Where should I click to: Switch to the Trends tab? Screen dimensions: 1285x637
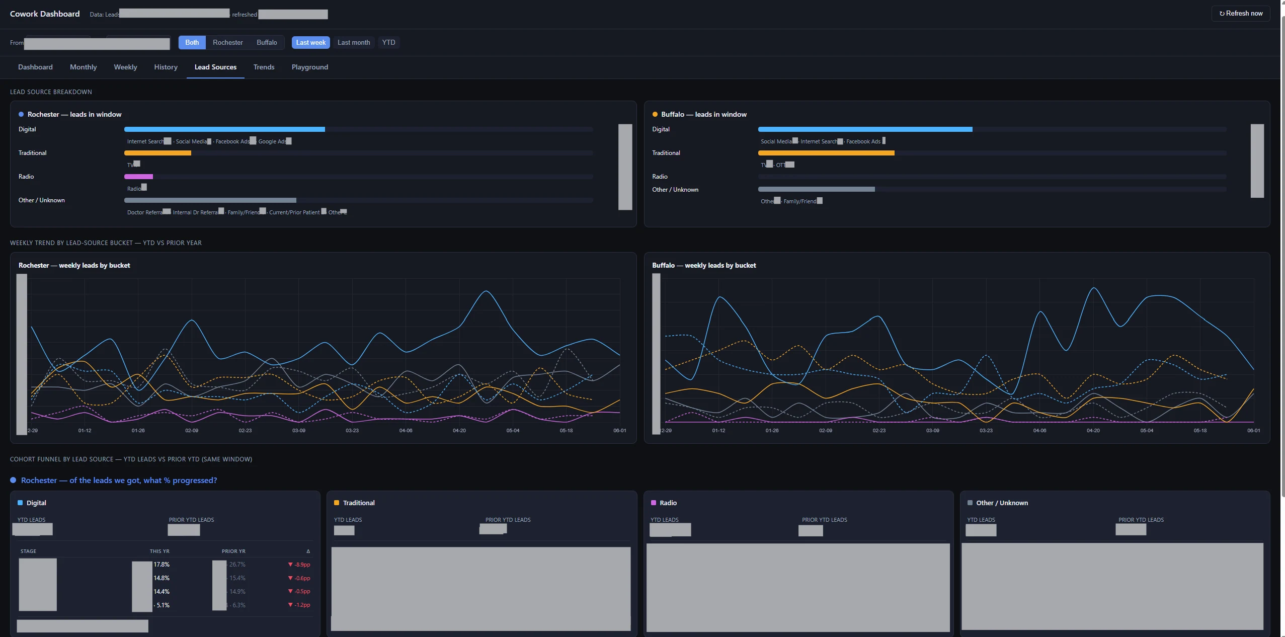(264, 67)
